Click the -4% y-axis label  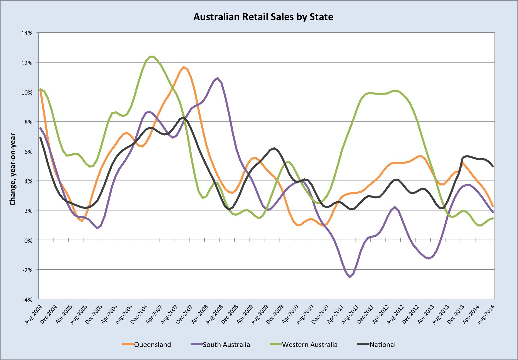click(x=27, y=300)
